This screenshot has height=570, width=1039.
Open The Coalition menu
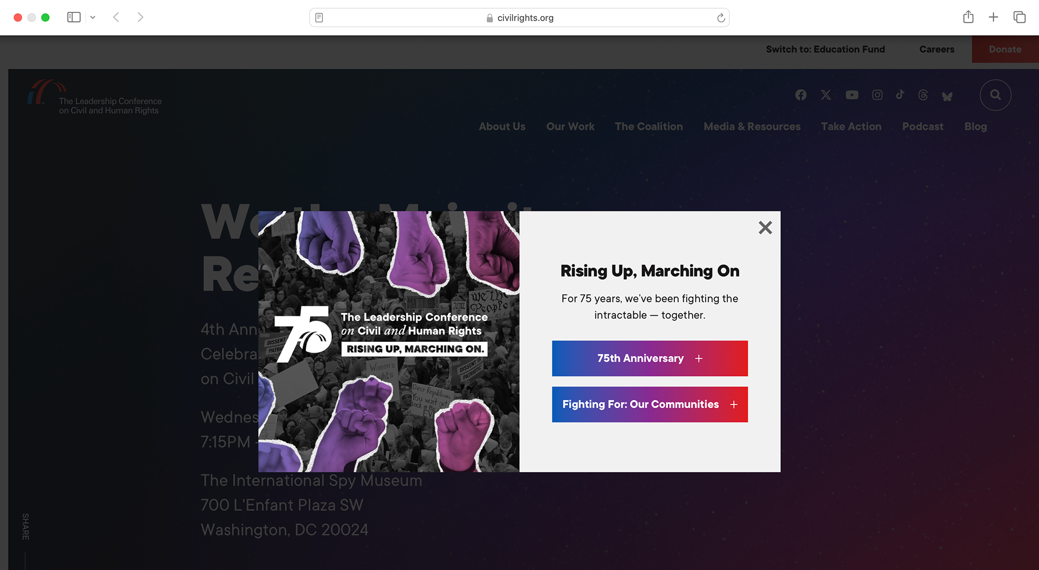[x=649, y=127]
